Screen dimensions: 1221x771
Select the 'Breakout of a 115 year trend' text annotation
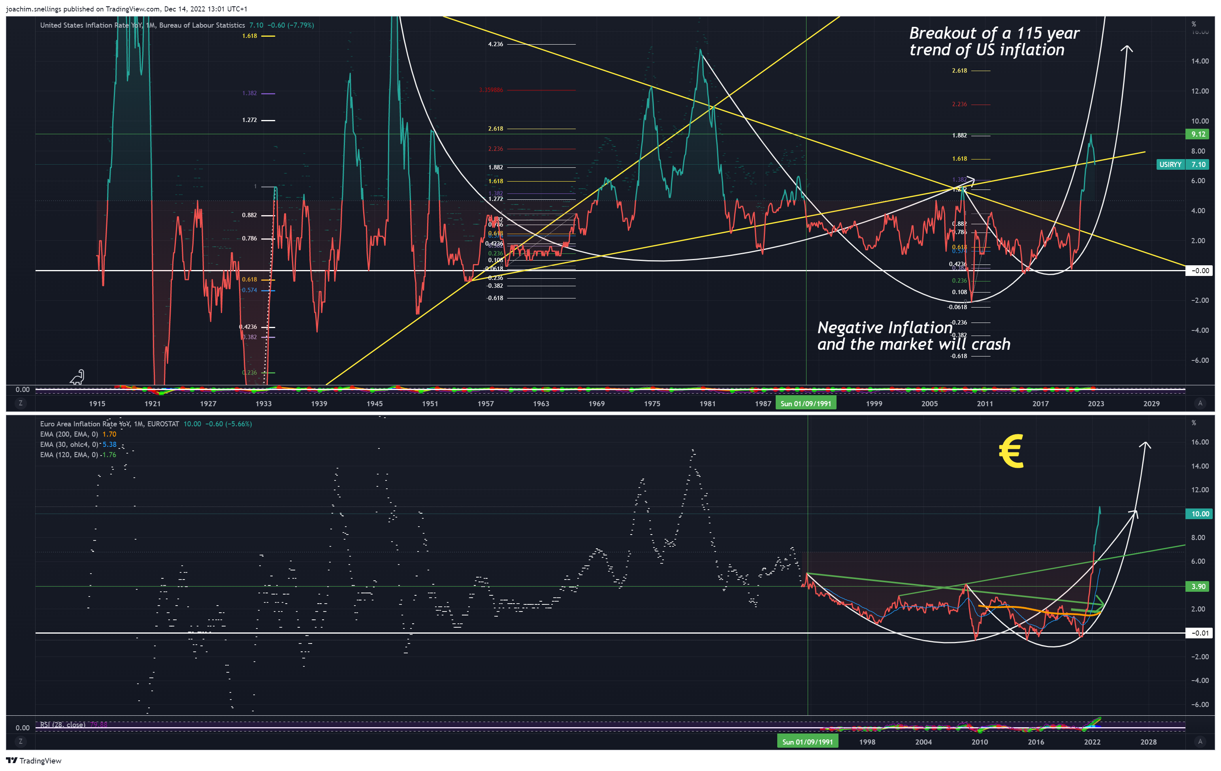tap(994, 41)
